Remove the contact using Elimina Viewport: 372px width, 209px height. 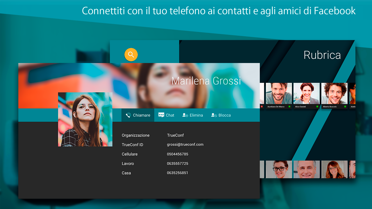tap(193, 115)
